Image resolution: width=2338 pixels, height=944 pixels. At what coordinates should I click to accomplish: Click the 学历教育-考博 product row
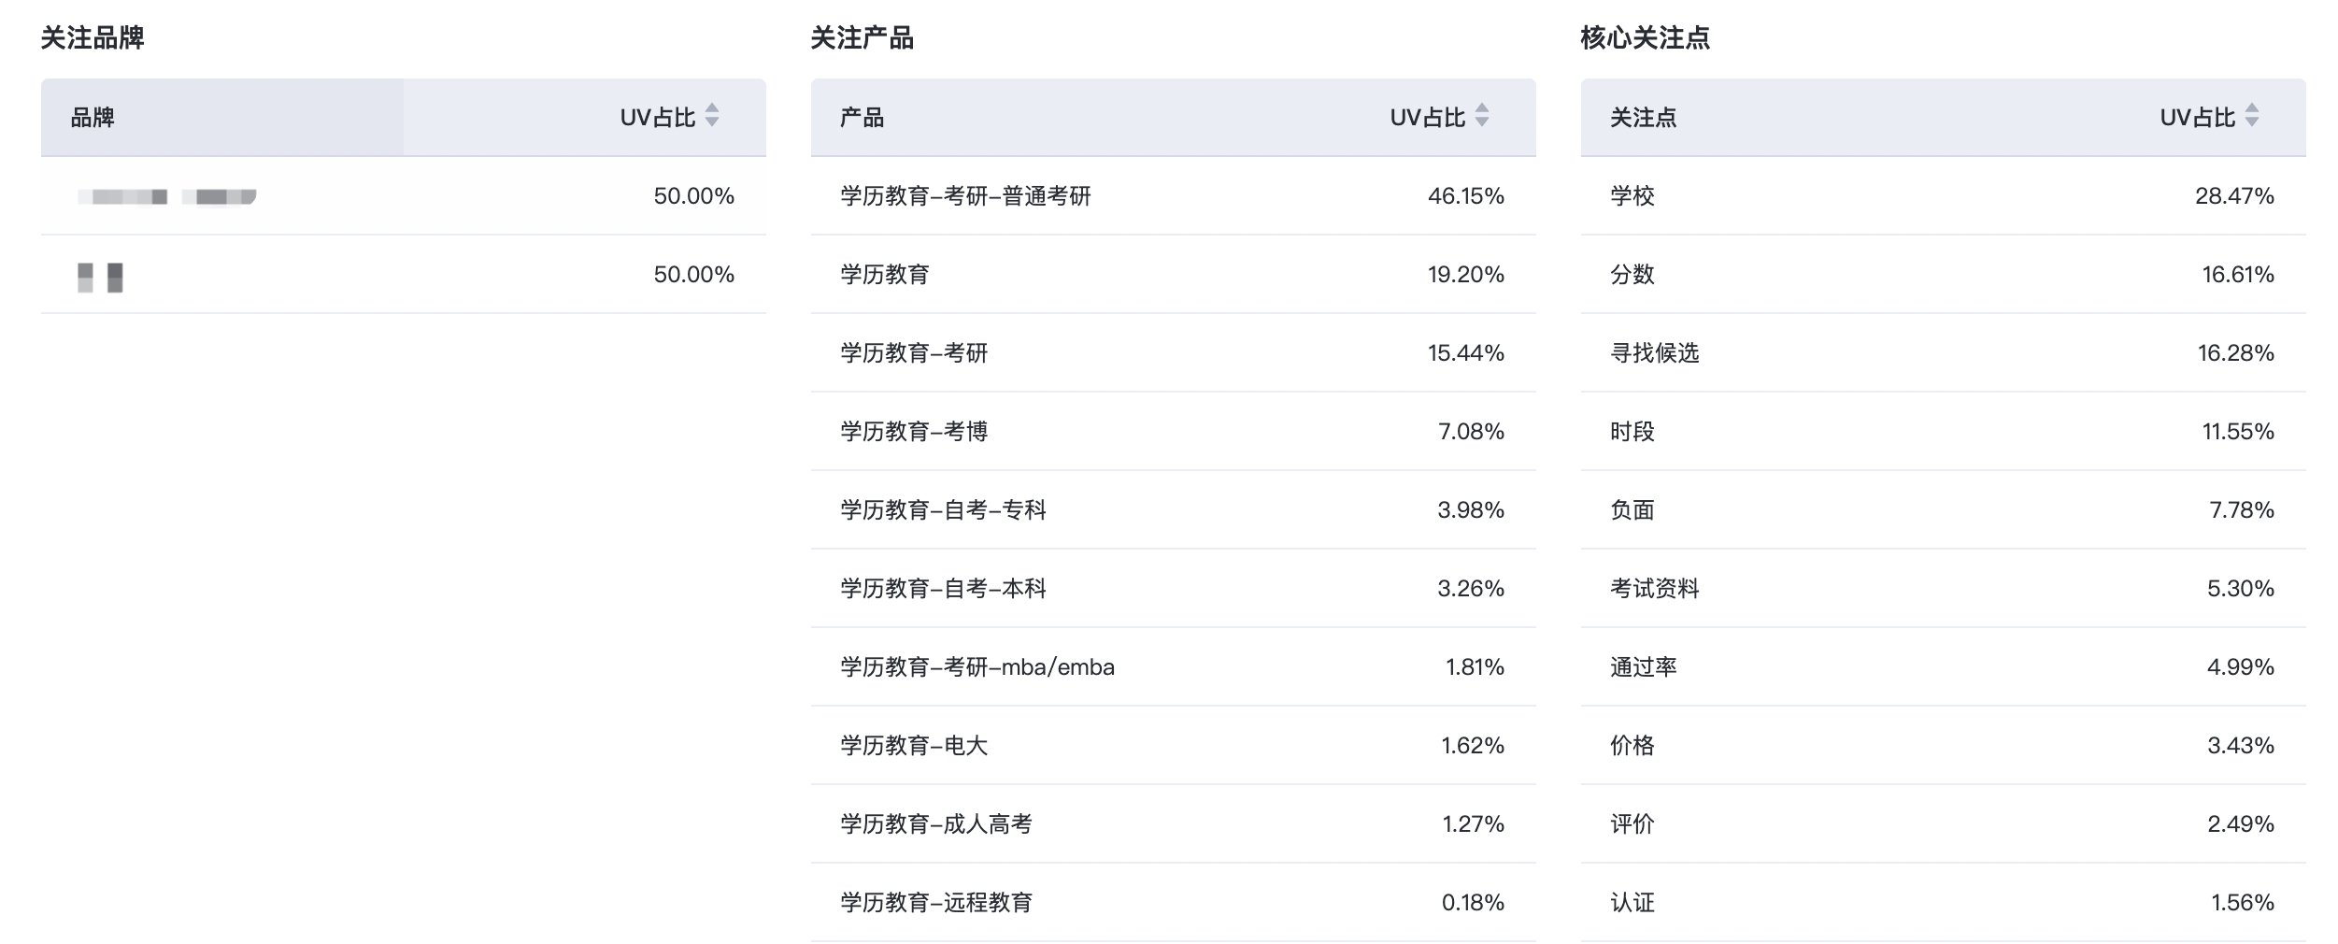click(914, 432)
